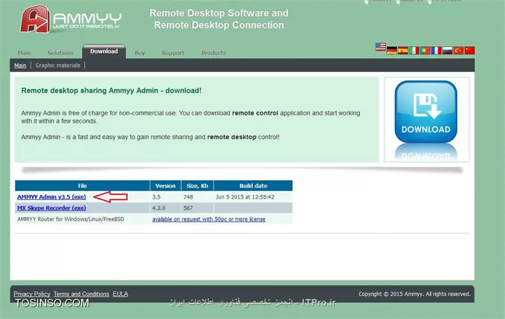Open the Products tab
The image size is (505, 319).
click(x=214, y=53)
